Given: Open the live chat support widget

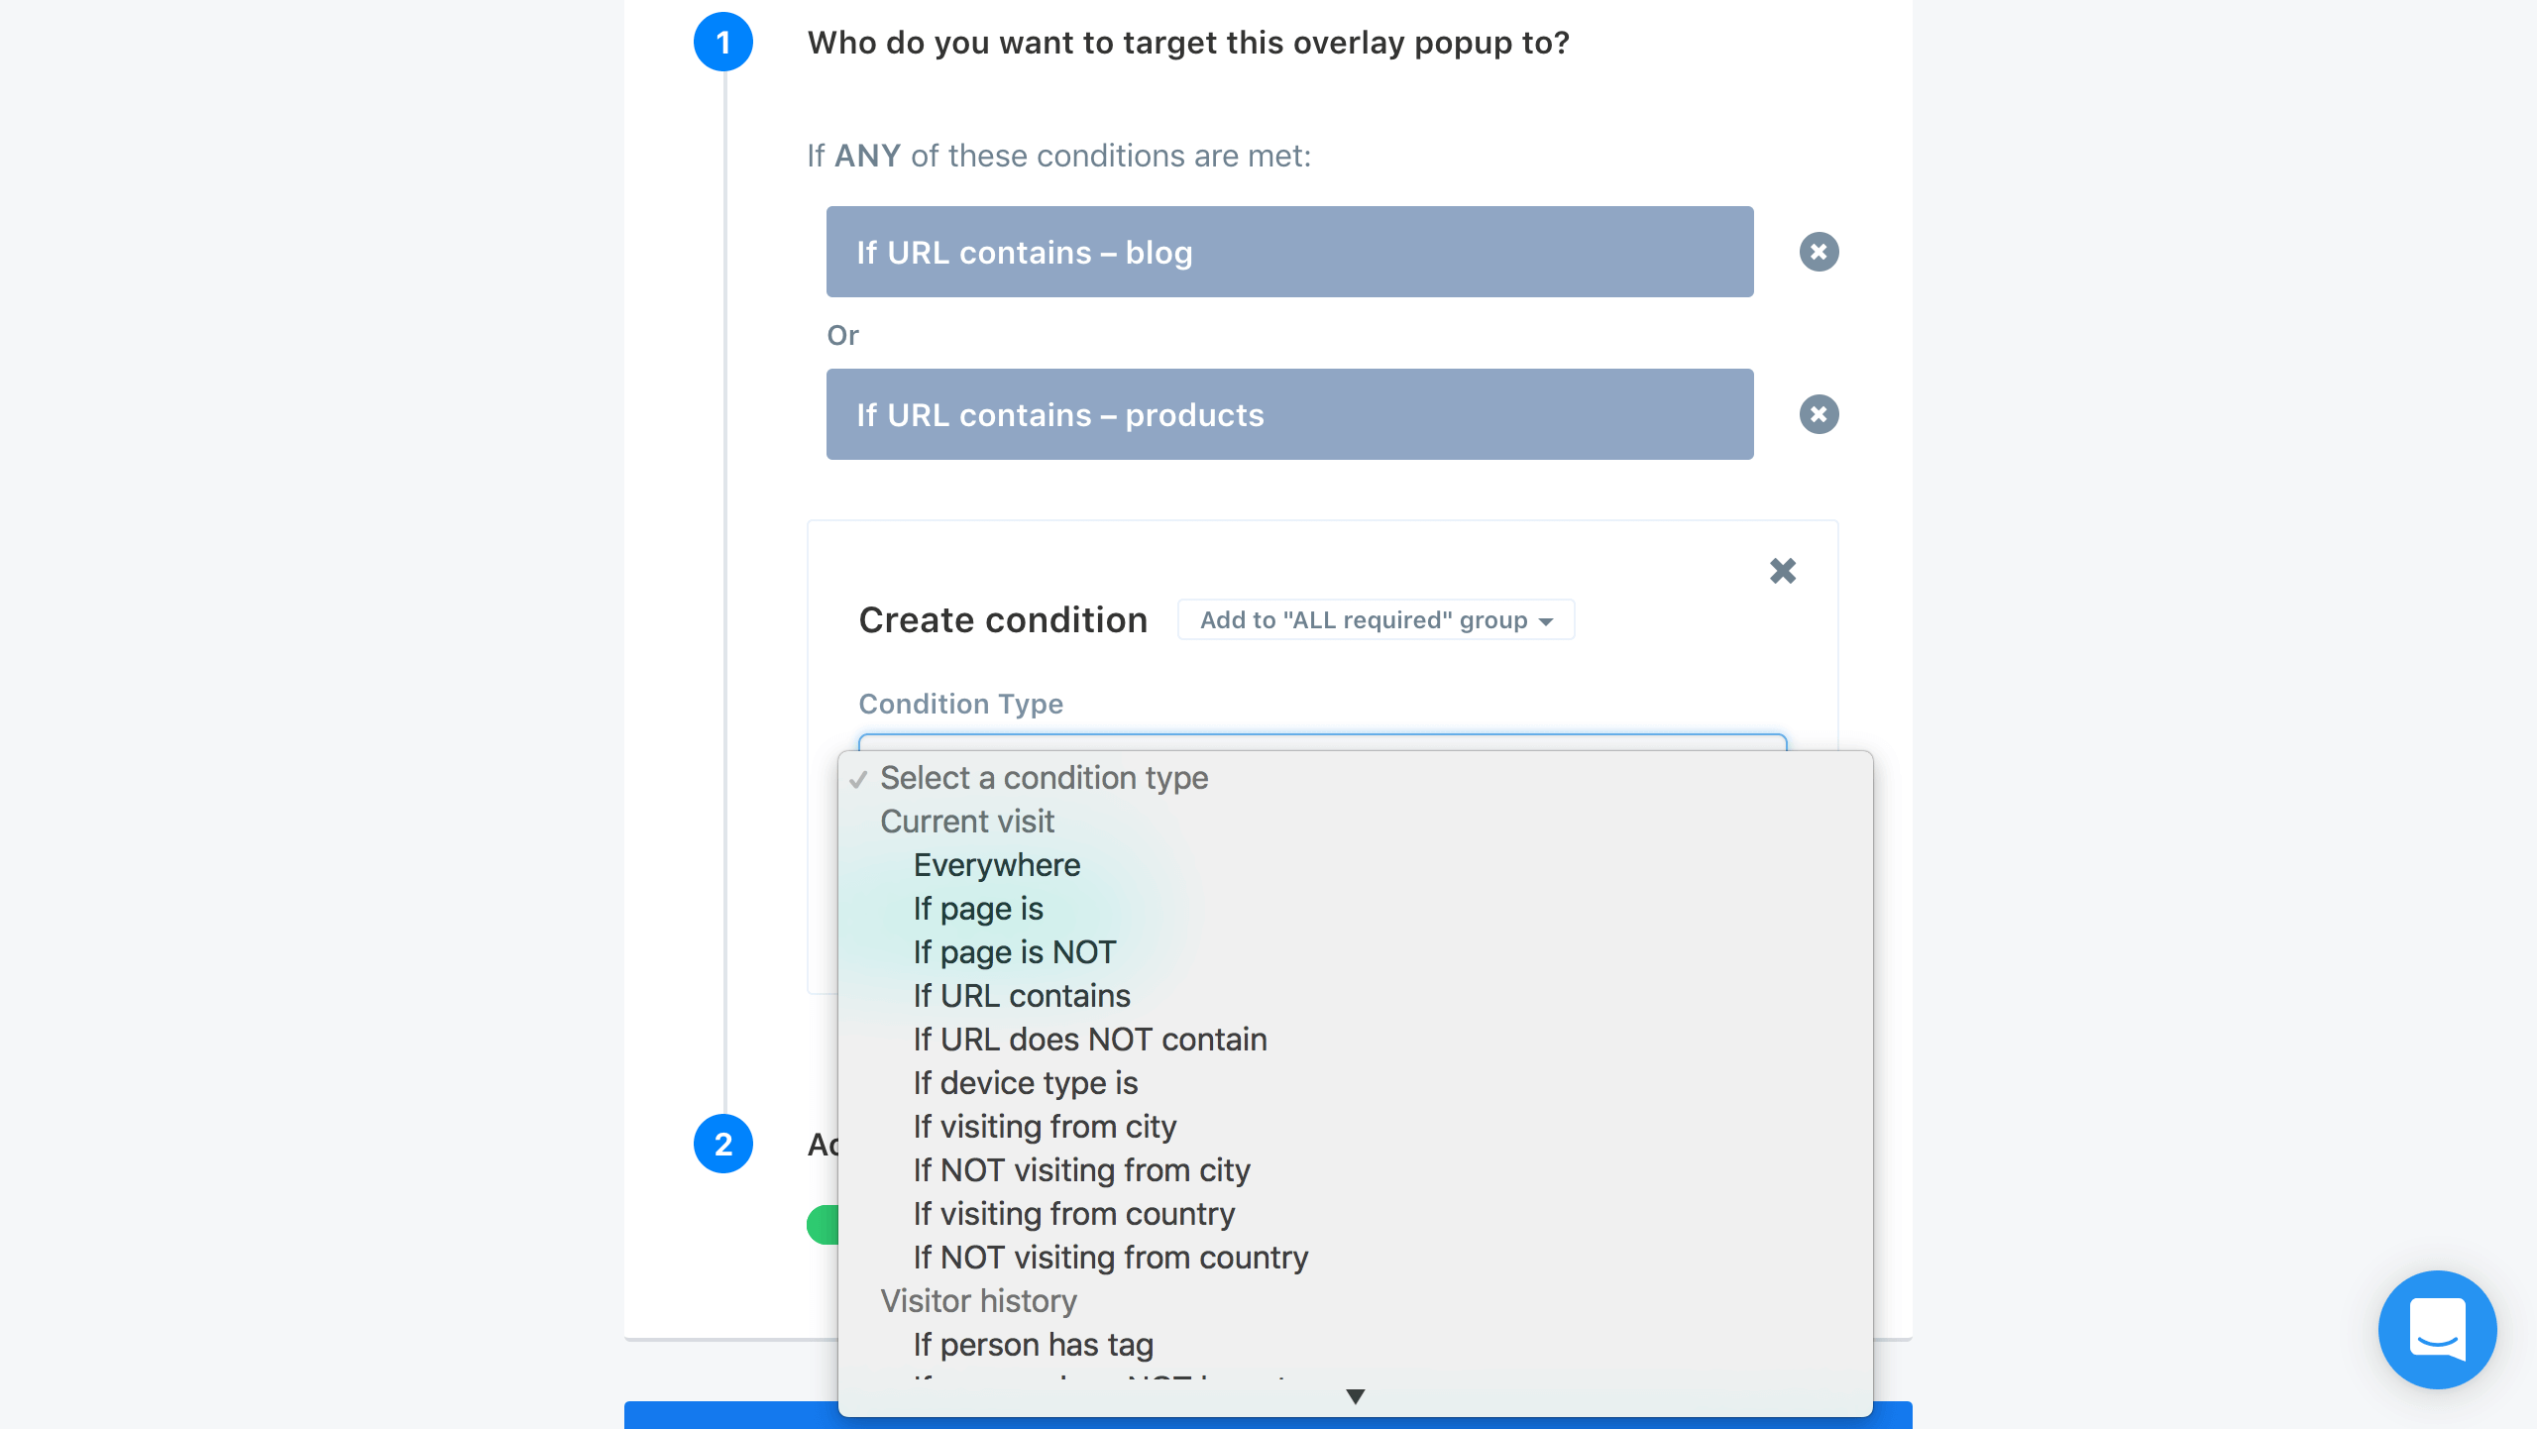Looking at the screenshot, I should coord(2437,1329).
